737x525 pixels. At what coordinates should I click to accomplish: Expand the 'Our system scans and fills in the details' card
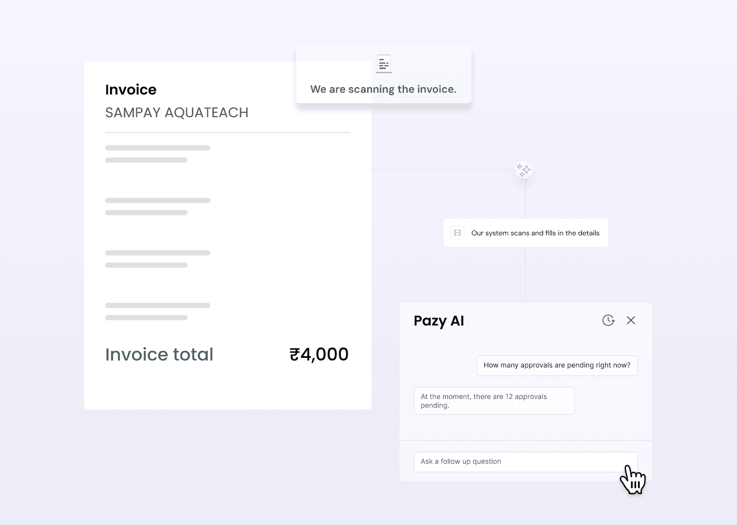525,233
